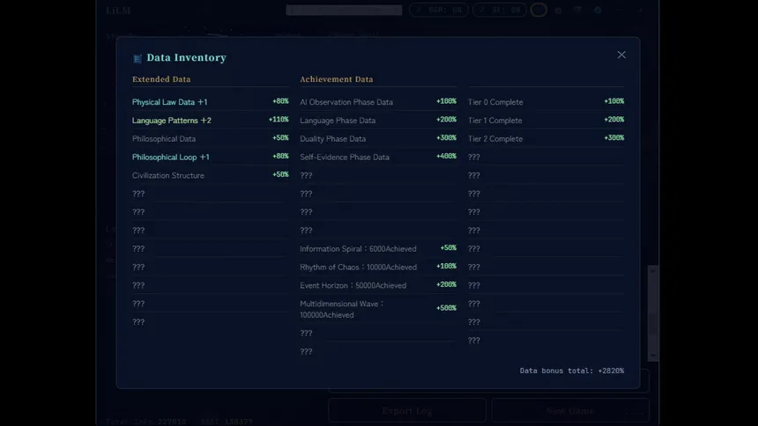Click the Self-Evidence Phase Data row
Screen dimensions: 758x426
click(378, 157)
